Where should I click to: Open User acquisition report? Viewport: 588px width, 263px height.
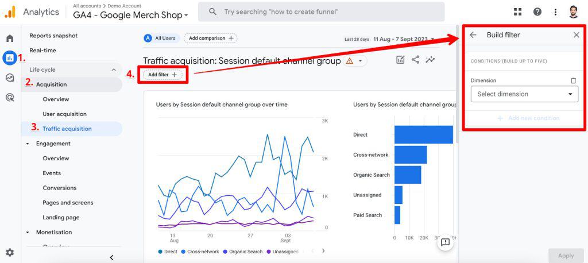(x=64, y=114)
